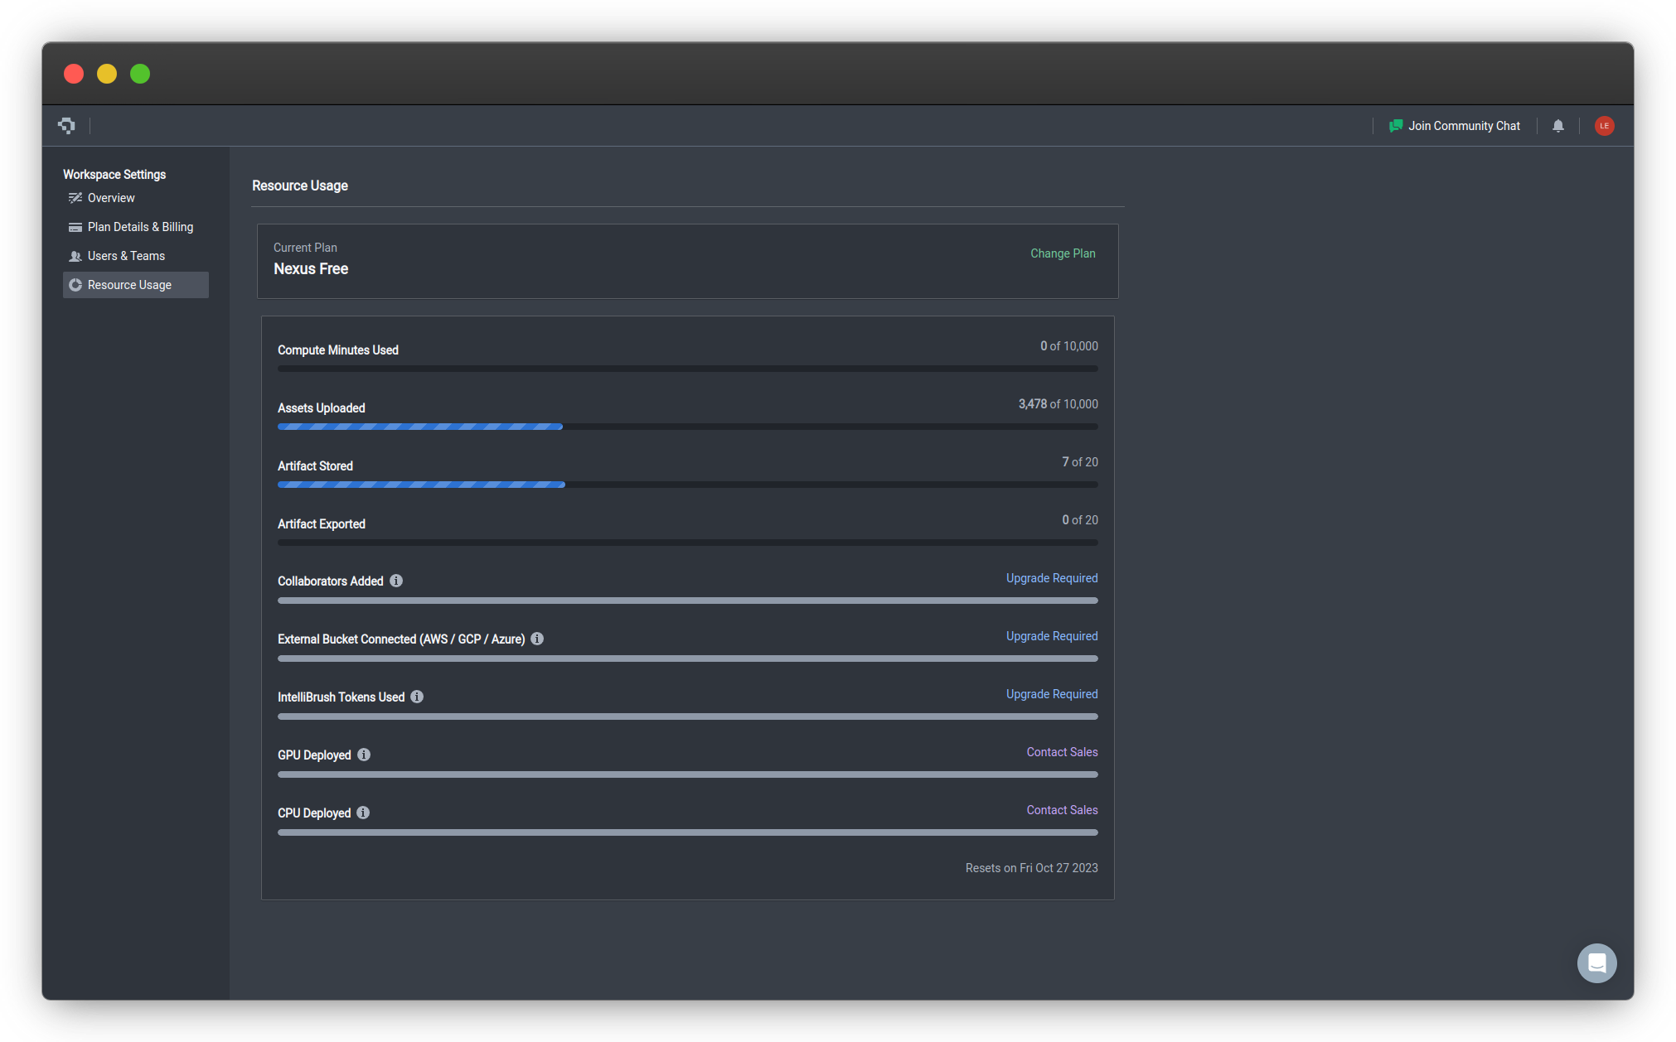Go to Overview settings page

pyautogui.click(x=136, y=198)
